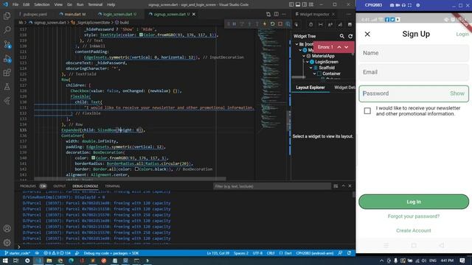The image size is (472, 265).
Task: Switch to Layout Explorer tab
Action: pyautogui.click(x=310, y=88)
